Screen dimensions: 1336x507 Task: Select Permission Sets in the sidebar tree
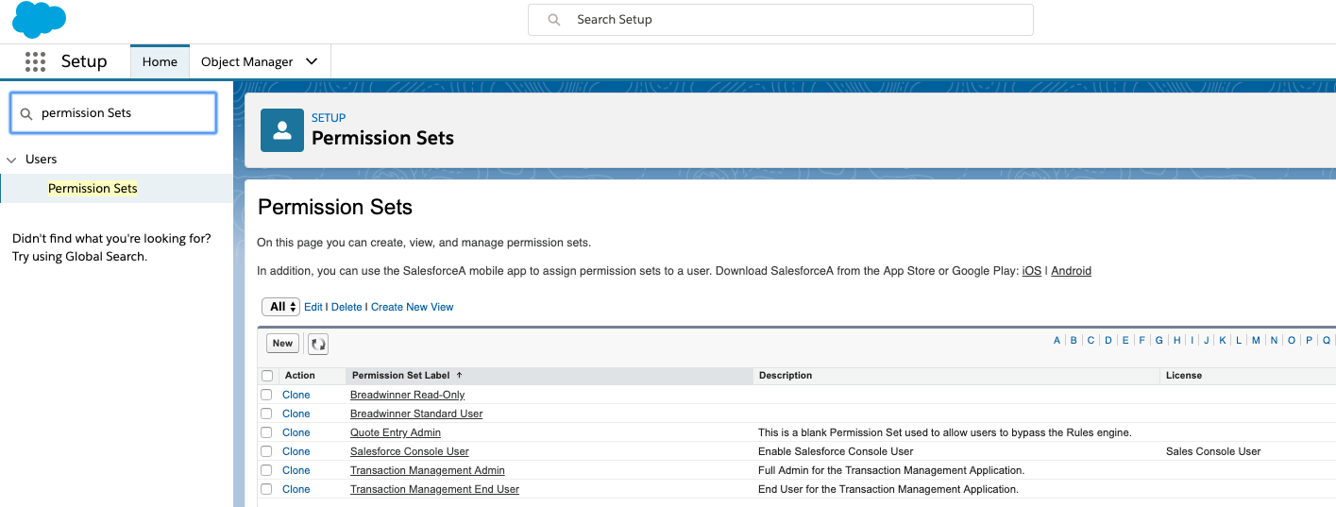(x=93, y=189)
